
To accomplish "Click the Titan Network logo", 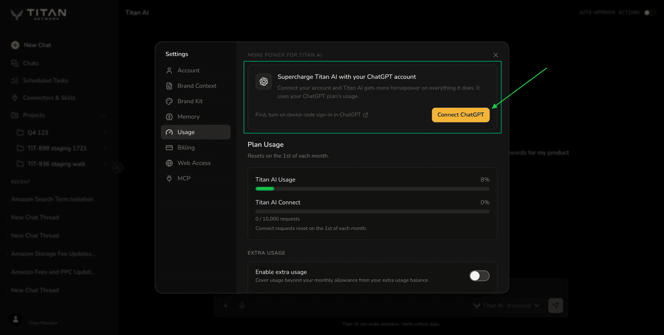I will pos(38,14).
